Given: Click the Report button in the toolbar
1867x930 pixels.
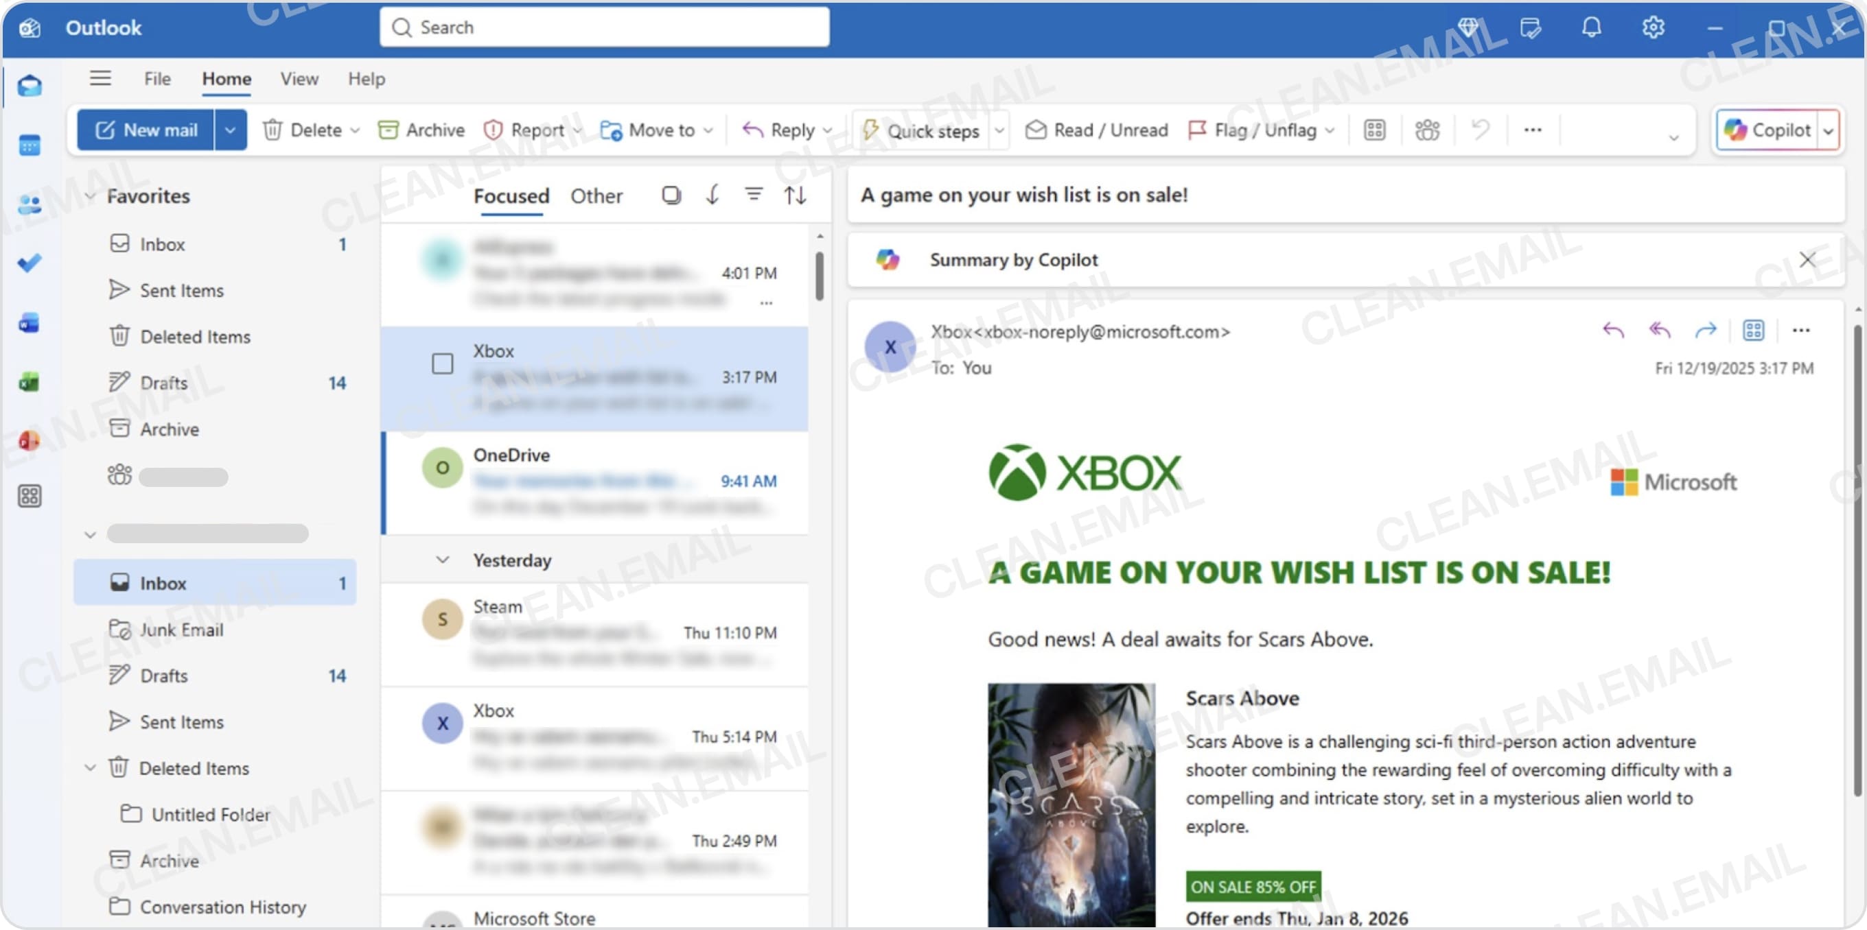Looking at the screenshot, I should 531,130.
